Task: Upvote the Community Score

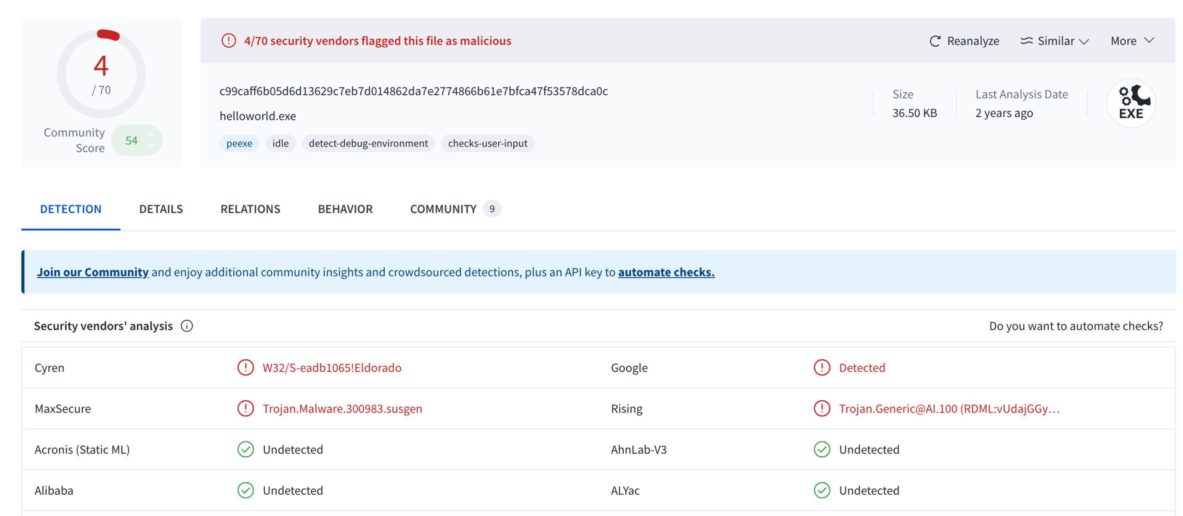Action: pyautogui.click(x=150, y=135)
